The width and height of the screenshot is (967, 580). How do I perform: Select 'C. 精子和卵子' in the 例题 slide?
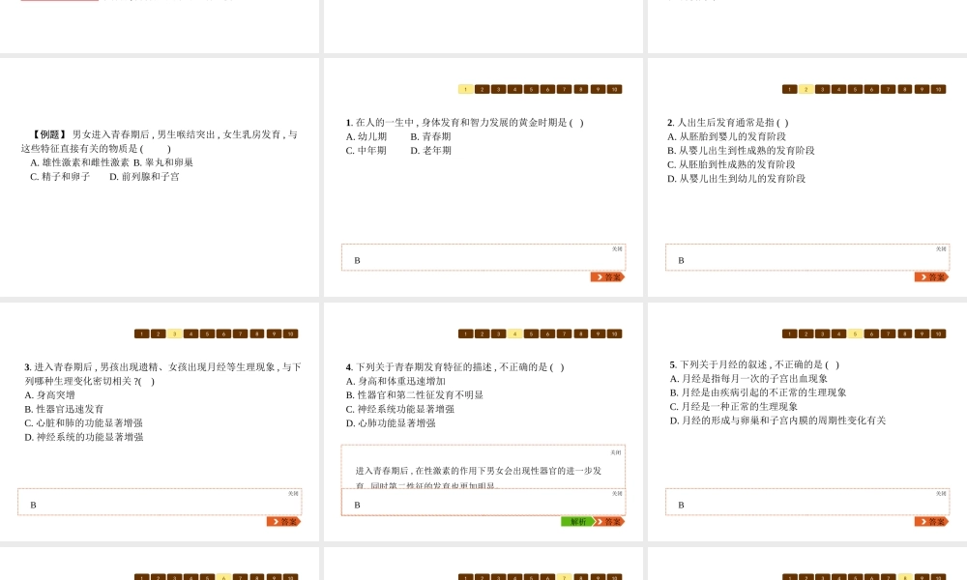click(60, 177)
